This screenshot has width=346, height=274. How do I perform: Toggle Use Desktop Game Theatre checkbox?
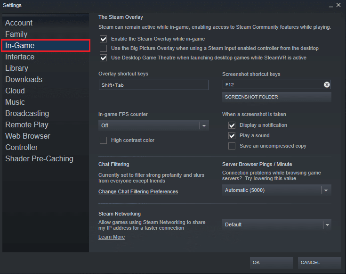103,58
